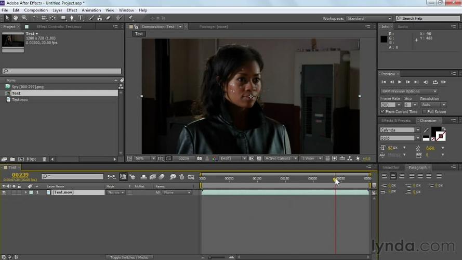
Task: Open the Effect menu
Action: [x=72, y=10]
